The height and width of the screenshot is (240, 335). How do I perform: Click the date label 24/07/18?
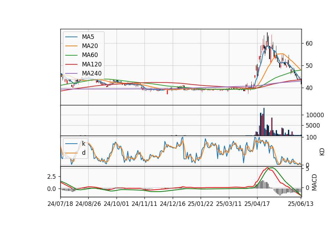click(60, 204)
